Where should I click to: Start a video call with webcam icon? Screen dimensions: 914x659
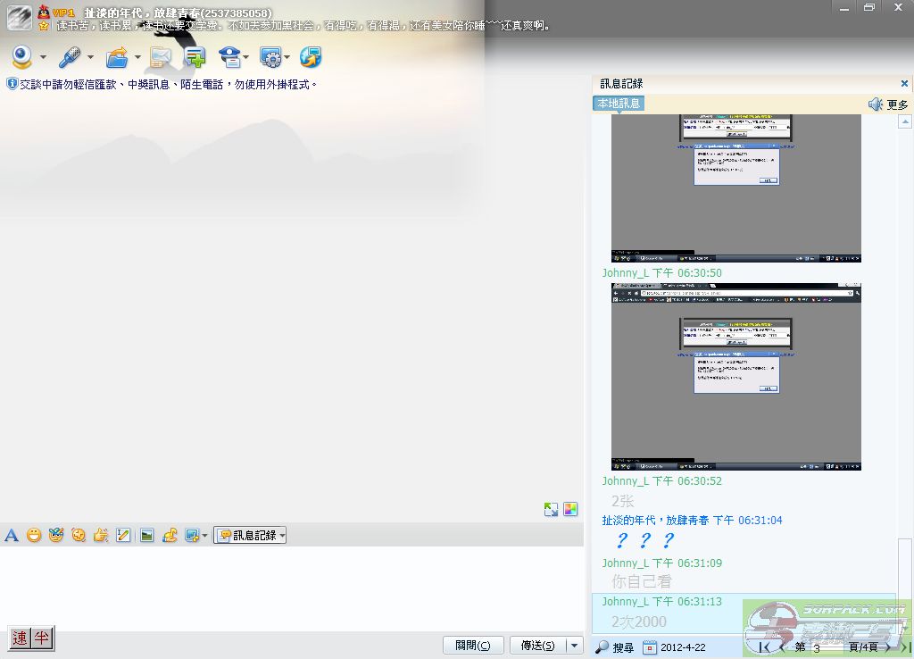22,58
